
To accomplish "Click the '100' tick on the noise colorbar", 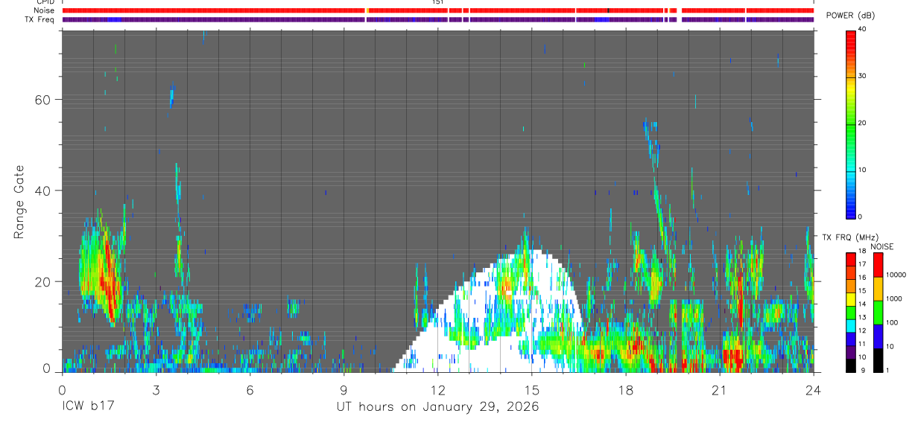I will [891, 322].
